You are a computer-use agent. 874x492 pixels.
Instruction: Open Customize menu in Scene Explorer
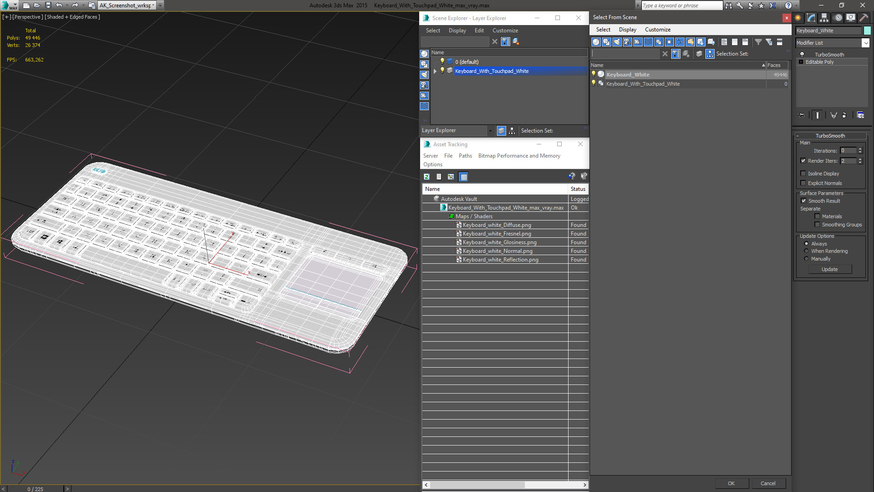point(505,31)
